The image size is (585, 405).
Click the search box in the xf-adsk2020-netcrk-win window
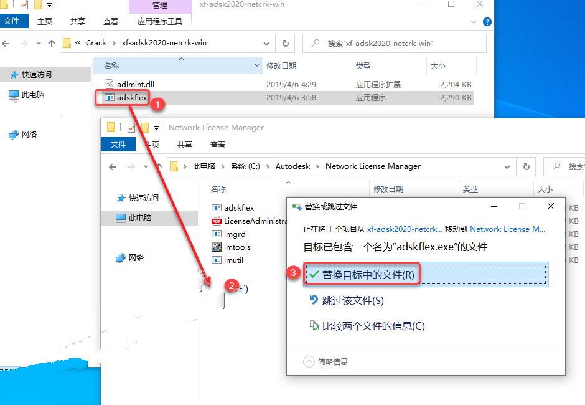[395, 44]
